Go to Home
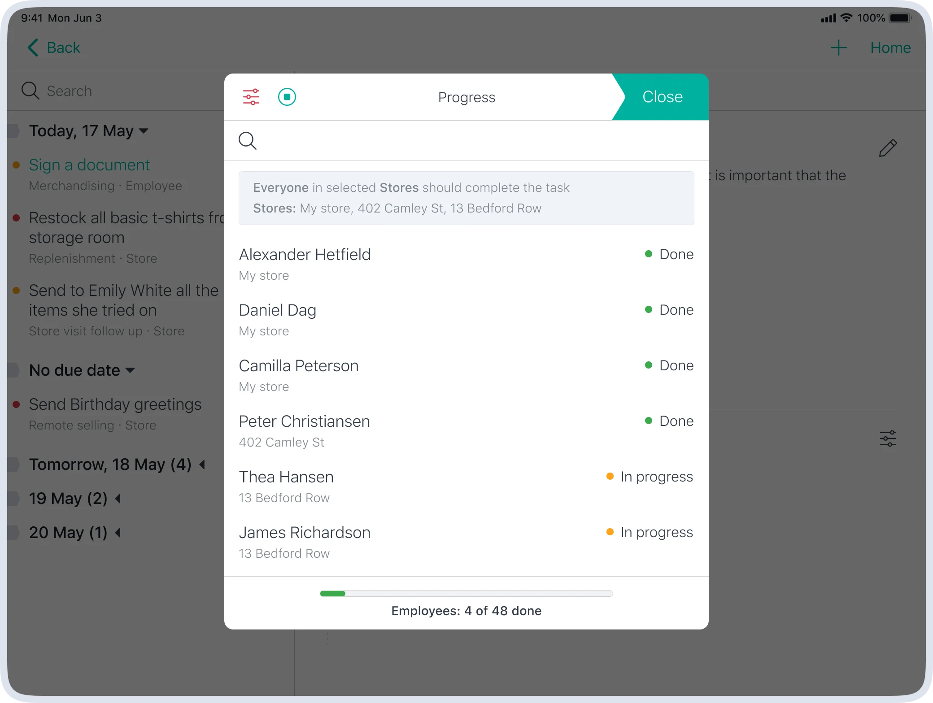Image resolution: width=933 pixels, height=703 pixels. [x=890, y=48]
